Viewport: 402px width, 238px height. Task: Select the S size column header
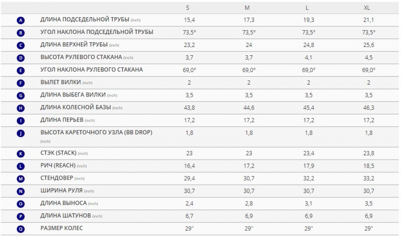188,8
